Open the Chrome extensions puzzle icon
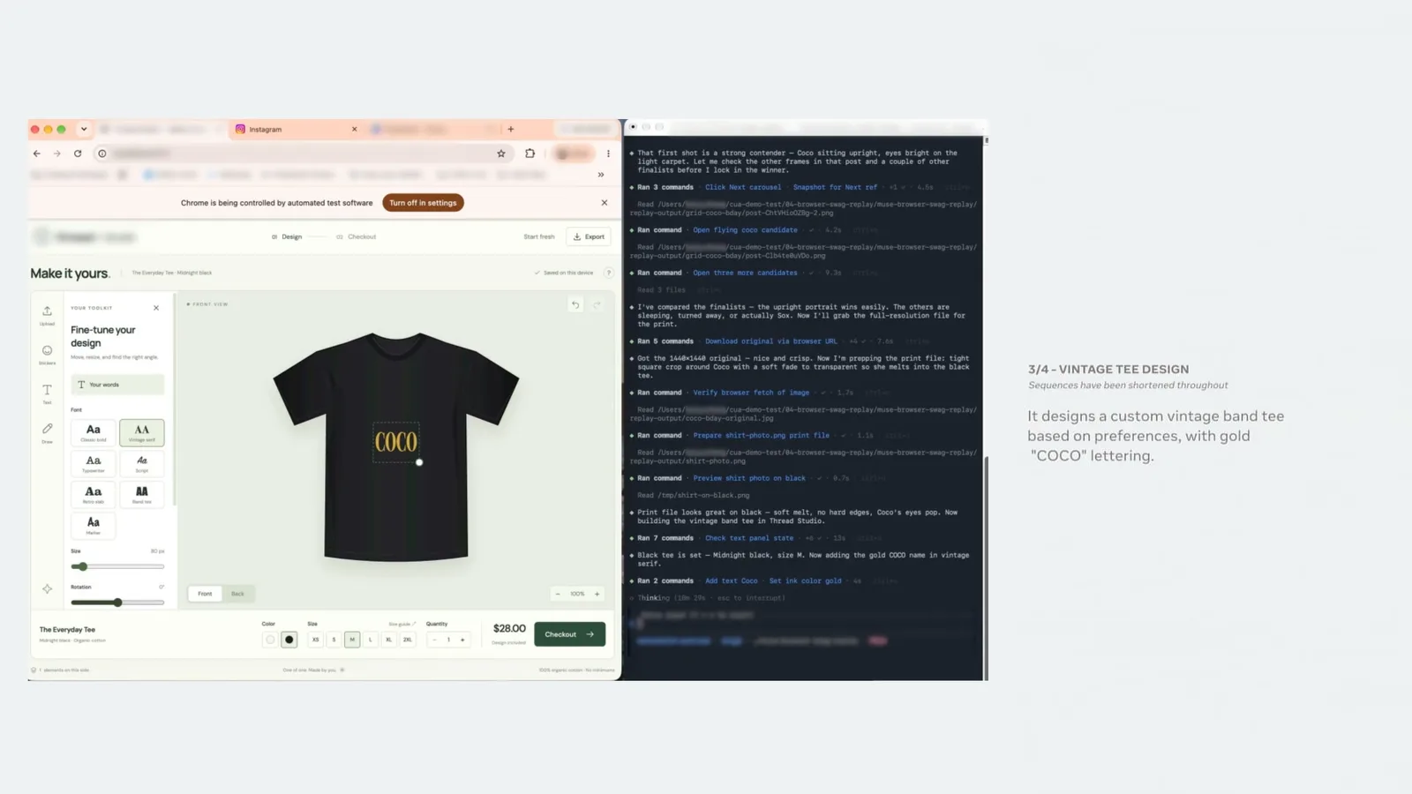The width and height of the screenshot is (1412, 794). [x=529, y=154]
